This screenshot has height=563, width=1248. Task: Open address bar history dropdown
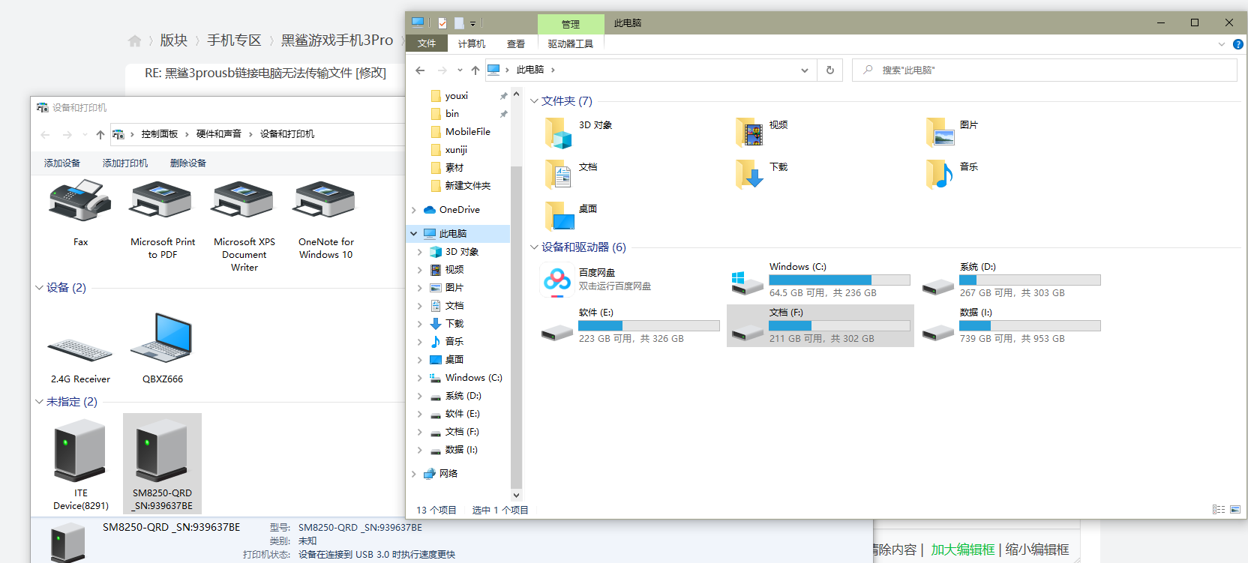tap(805, 70)
